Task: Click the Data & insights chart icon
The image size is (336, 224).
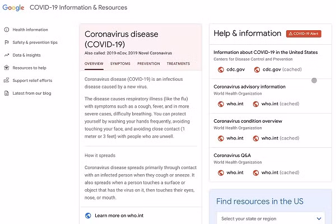Action: pos(6,55)
